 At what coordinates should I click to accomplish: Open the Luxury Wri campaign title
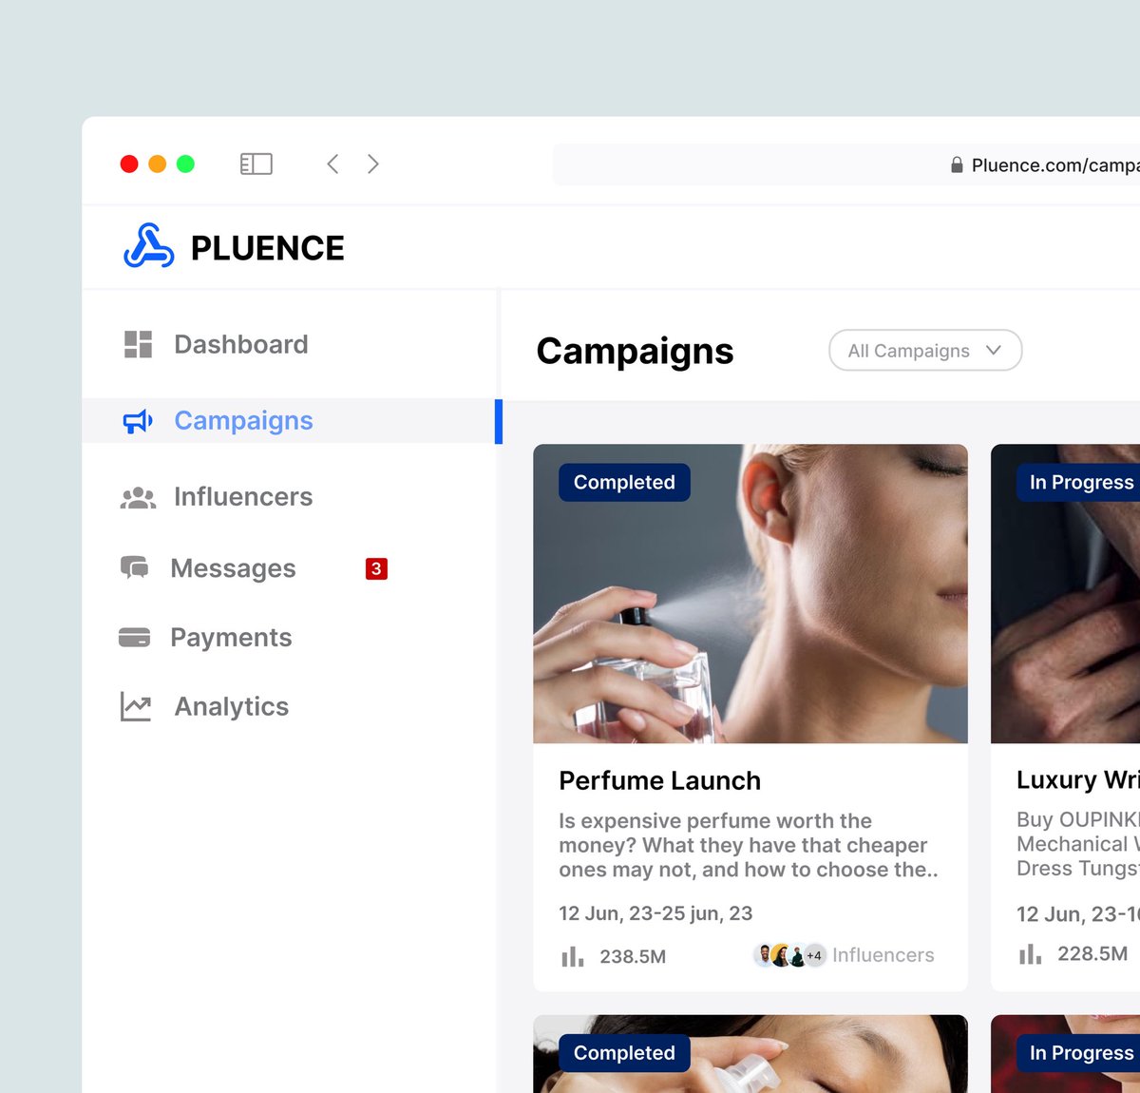click(1078, 779)
